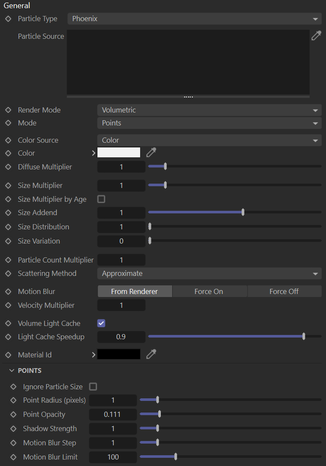Image resolution: width=326 pixels, height=466 pixels.
Task: Click keyframe diamond for Size Multiplier
Action: pos(8,185)
